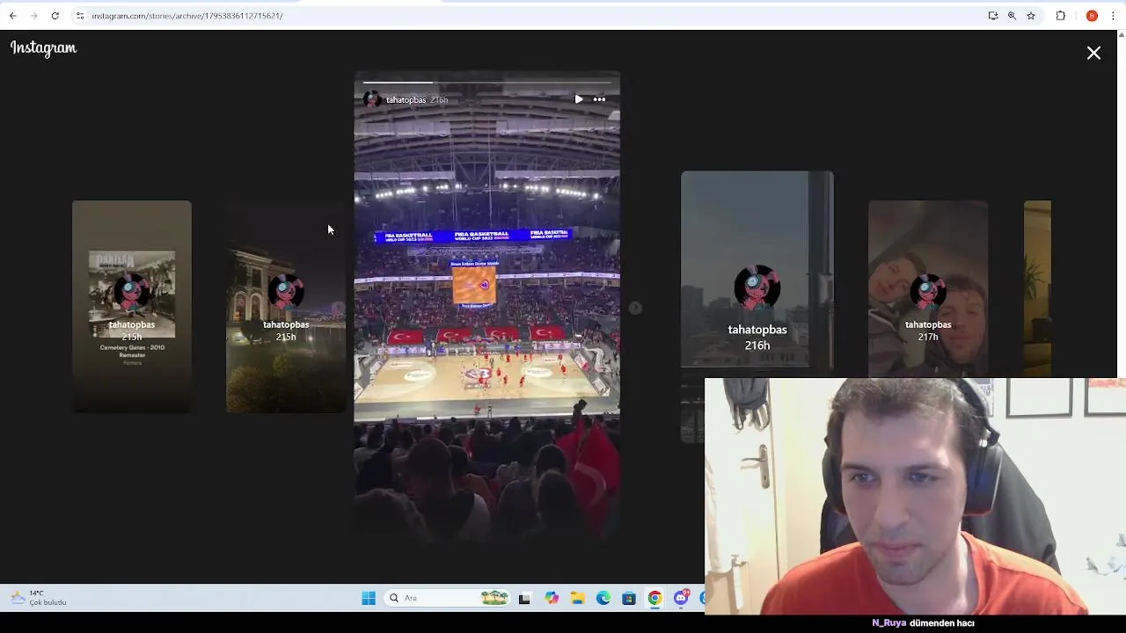This screenshot has height=633, width=1126.
Task: Open Chrome profile avatar
Action: 1092,16
